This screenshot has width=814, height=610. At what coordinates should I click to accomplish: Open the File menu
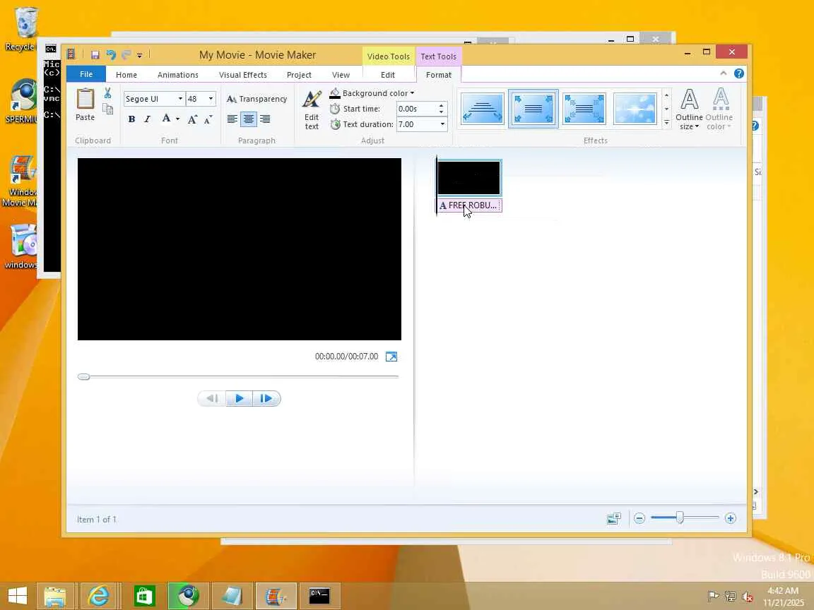tap(86, 74)
